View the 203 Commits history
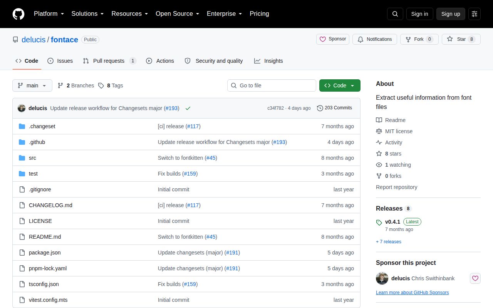The height and width of the screenshot is (308, 493). click(334, 108)
